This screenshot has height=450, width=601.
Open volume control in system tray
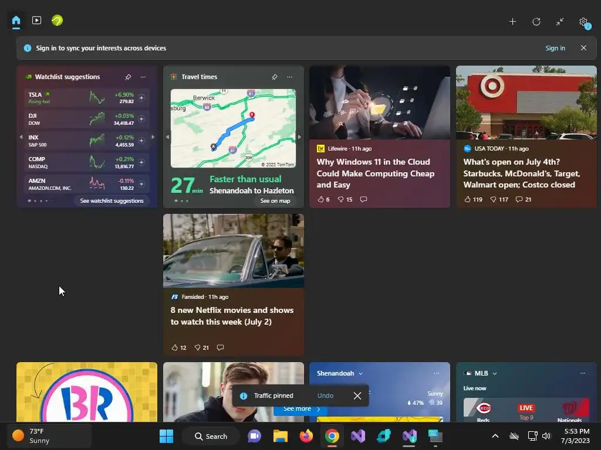tap(546, 436)
